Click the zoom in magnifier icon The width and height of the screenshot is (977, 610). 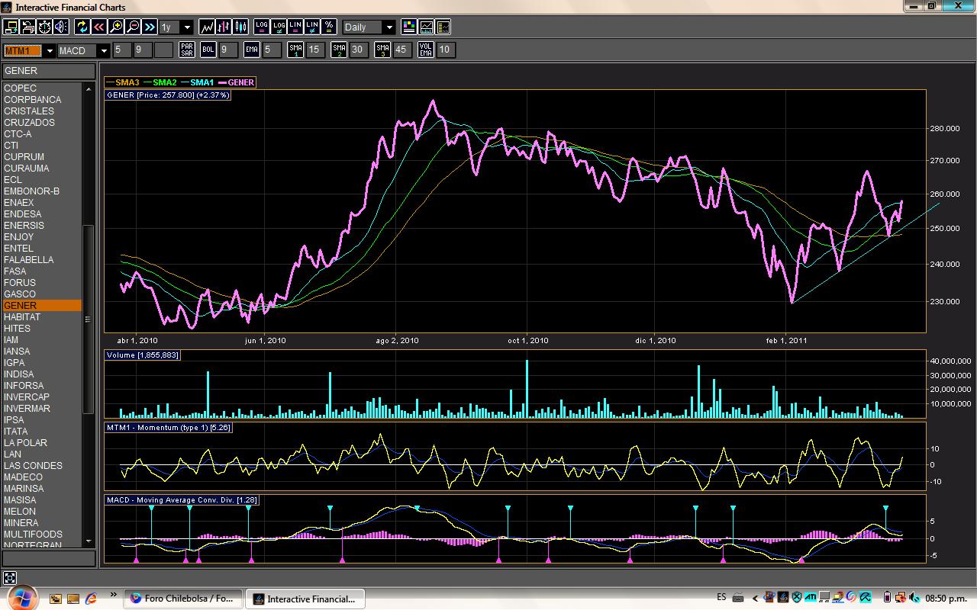(x=116, y=27)
